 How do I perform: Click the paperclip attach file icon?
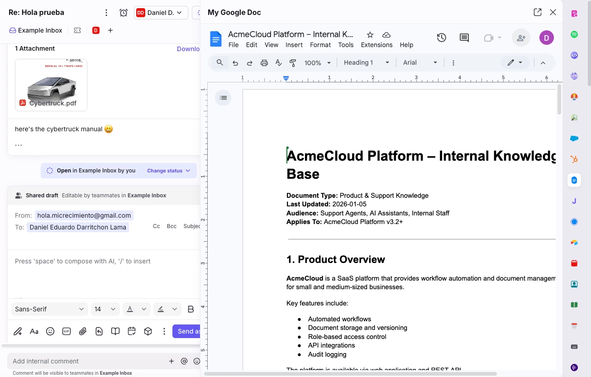coord(83,331)
